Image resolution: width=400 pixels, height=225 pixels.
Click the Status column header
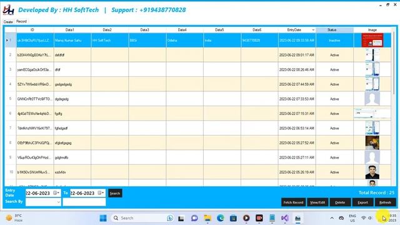334,30
